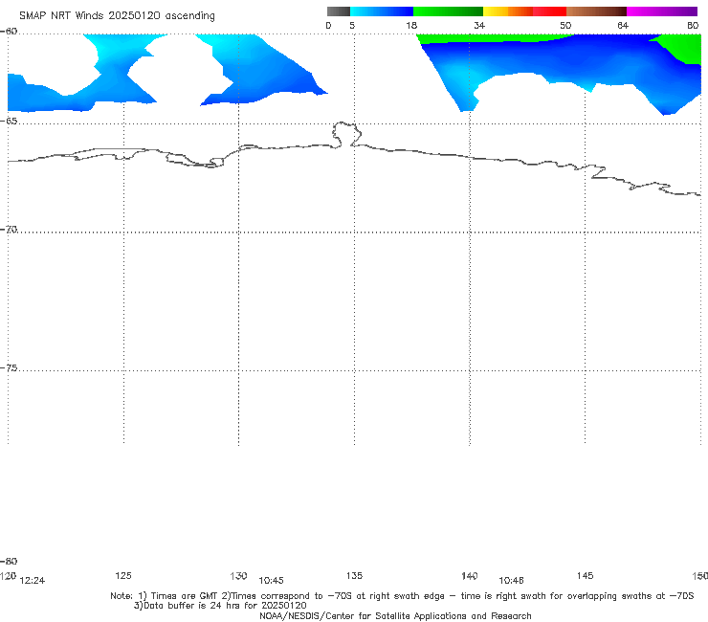
Task: Select the green segment of the color scale
Action: (448, 11)
